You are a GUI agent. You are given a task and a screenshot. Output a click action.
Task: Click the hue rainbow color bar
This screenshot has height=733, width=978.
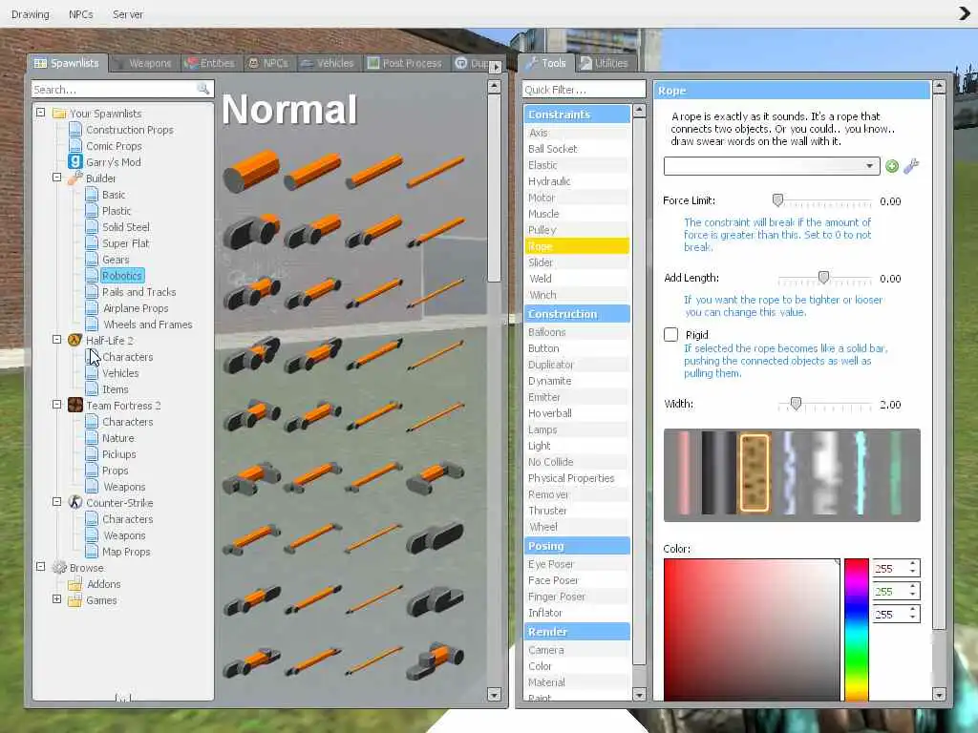coord(857,630)
